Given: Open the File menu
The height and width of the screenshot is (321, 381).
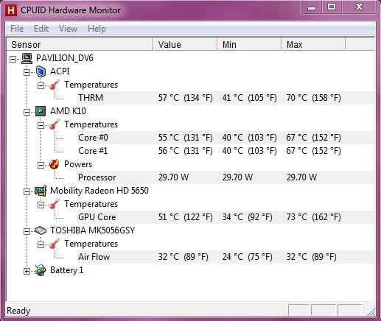Looking at the screenshot, I should [x=17, y=29].
